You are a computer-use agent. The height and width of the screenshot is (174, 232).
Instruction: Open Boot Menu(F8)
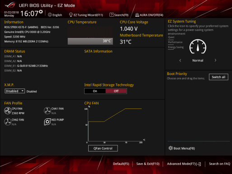[181, 148]
